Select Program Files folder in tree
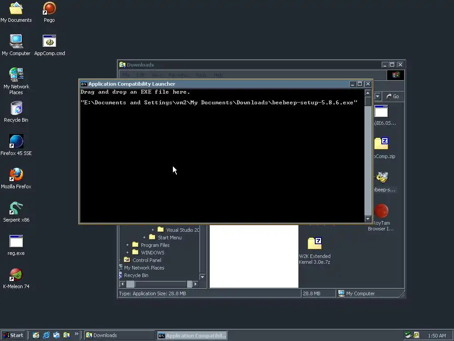Image resolution: width=454 pixels, height=341 pixels. (155, 245)
